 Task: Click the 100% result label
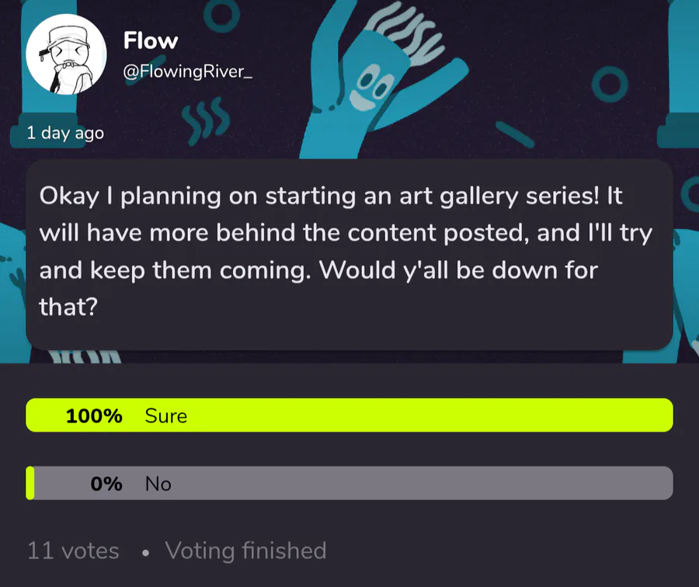tap(94, 416)
